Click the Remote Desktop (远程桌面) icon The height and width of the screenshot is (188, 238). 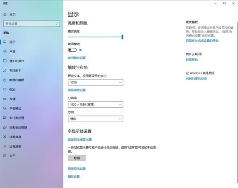5,146
